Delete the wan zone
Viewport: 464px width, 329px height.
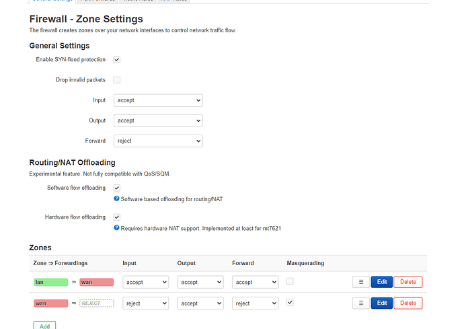pos(408,303)
